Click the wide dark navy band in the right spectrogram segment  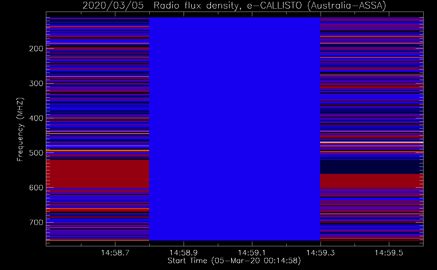tap(372, 167)
